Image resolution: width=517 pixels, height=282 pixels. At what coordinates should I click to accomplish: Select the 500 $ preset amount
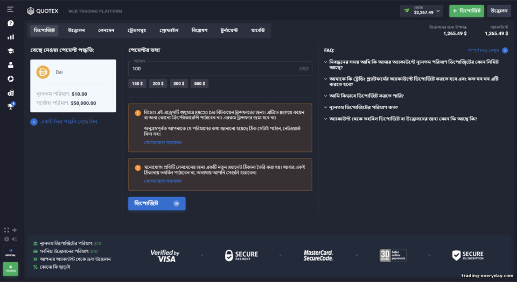(x=199, y=83)
